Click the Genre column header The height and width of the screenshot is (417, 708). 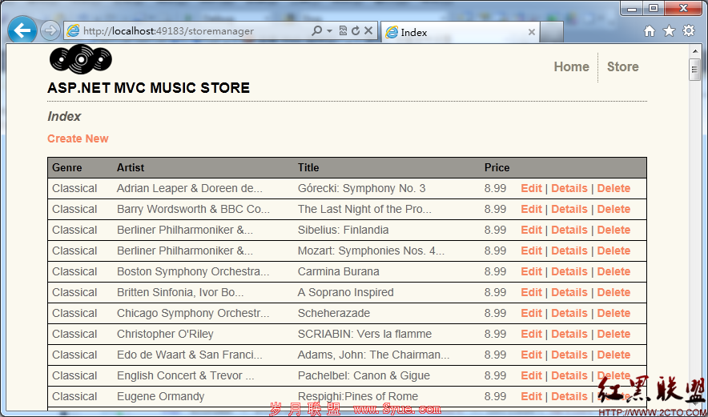(x=66, y=167)
